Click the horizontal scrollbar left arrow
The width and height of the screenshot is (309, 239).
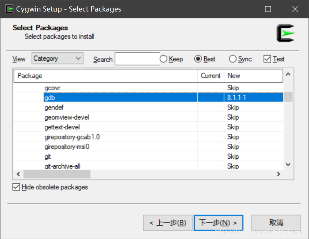(x=18, y=174)
